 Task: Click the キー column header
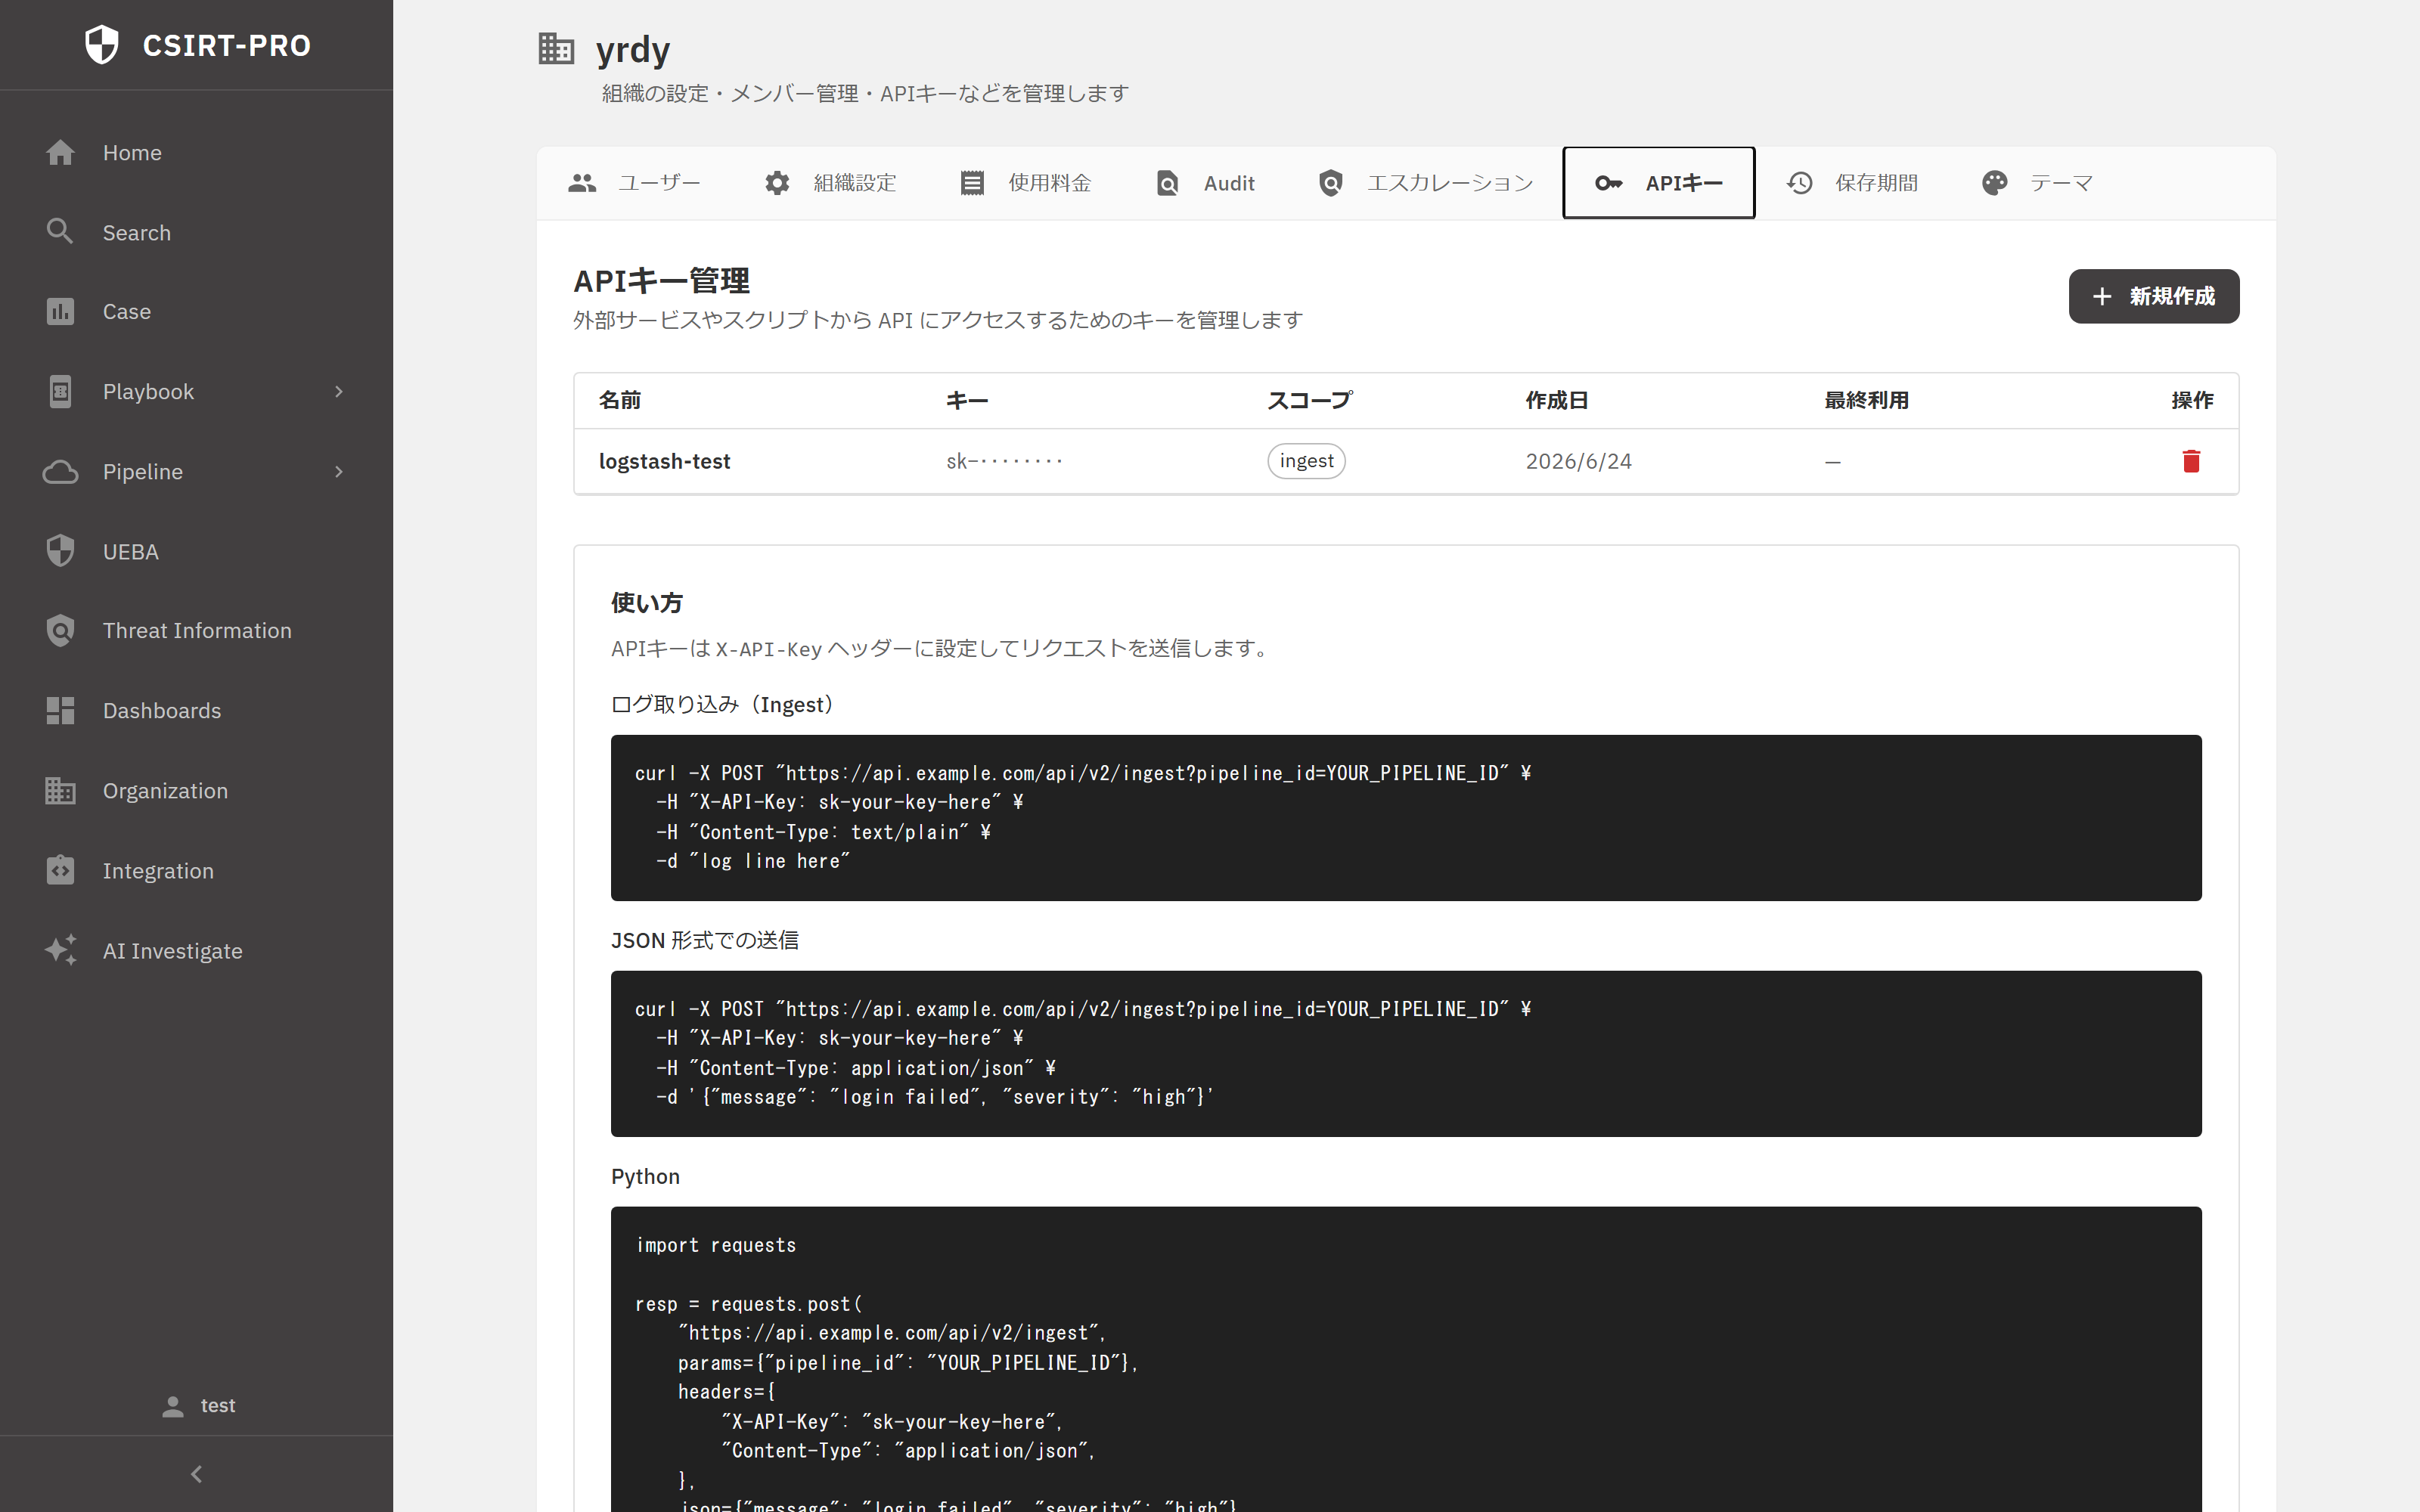pyautogui.click(x=967, y=400)
